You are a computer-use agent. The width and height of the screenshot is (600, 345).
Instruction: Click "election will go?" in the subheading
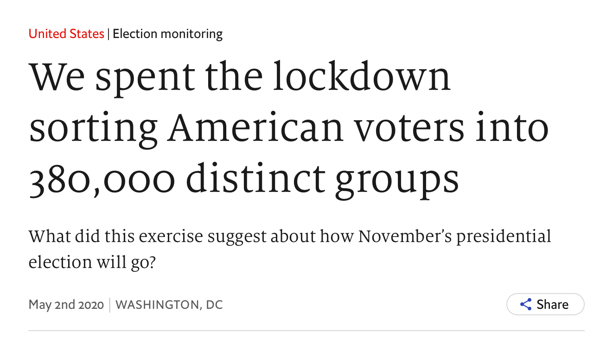click(92, 262)
